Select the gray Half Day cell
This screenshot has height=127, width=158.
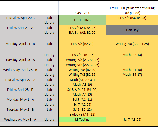tap(132, 30)
